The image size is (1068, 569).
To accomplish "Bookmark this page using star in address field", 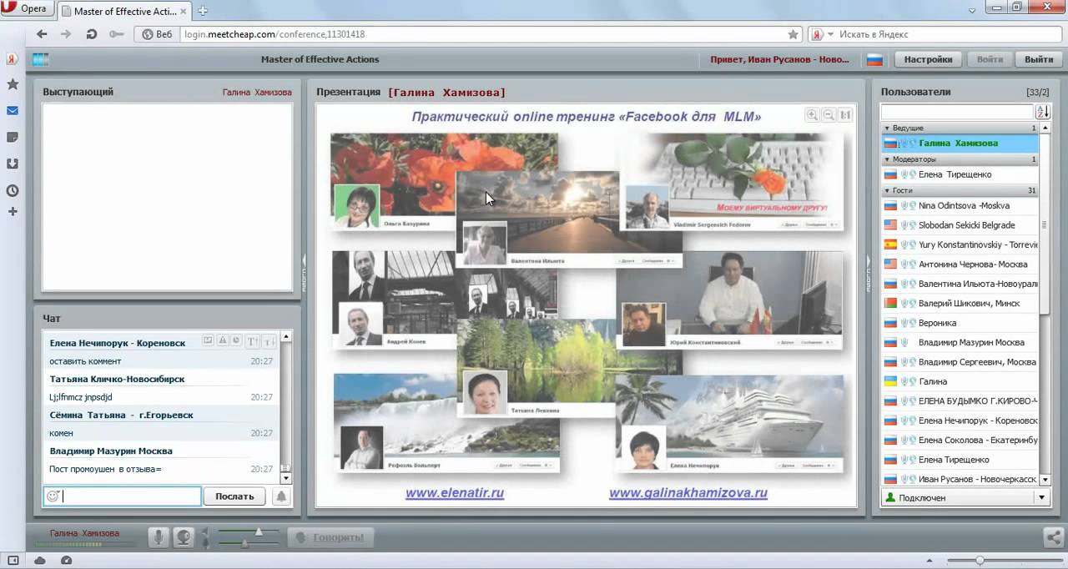I will 793,34.
